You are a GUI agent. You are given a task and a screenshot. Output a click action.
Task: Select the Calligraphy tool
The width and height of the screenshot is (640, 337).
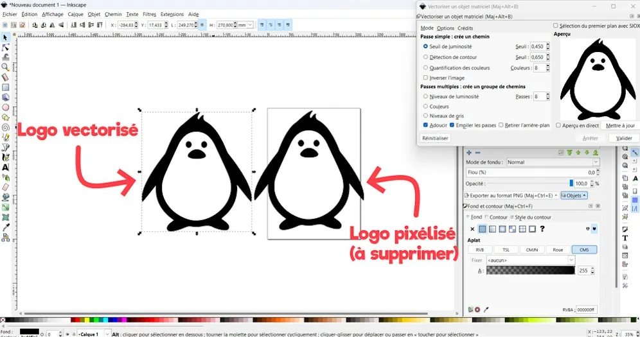click(x=5, y=157)
